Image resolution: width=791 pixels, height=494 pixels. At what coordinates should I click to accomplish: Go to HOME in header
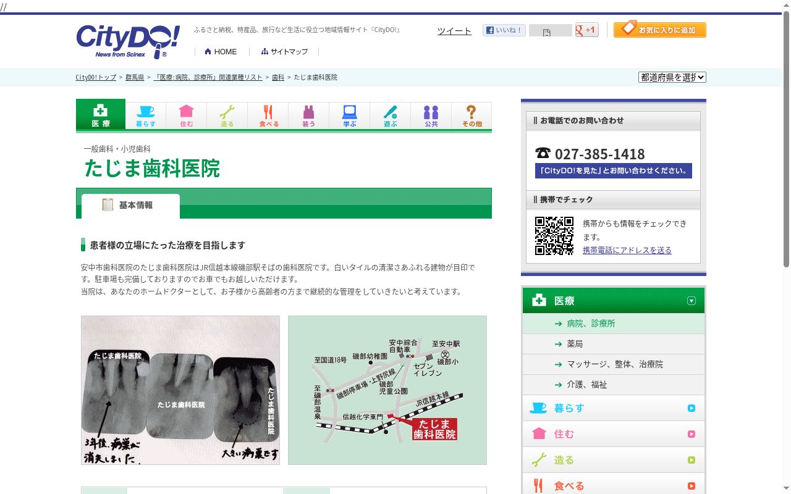click(221, 52)
